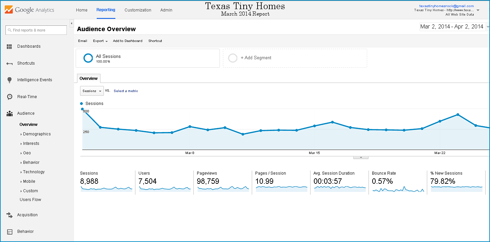Click the 00:03:57 session duration value
Viewport: 490px width, 242px height.
[328, 181]
